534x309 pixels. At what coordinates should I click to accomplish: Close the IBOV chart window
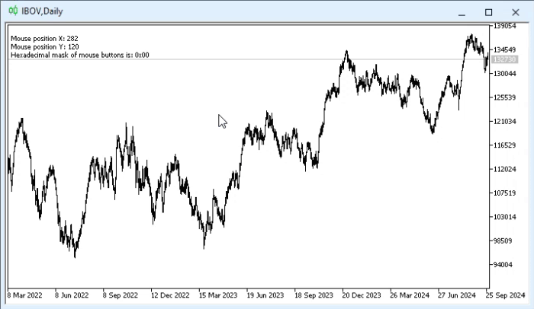516,13
